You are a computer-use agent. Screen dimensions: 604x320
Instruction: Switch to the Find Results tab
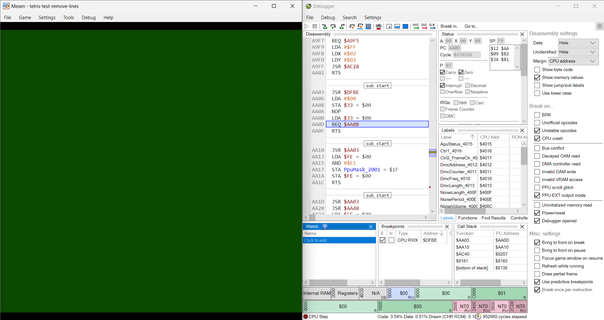point(494,218)
